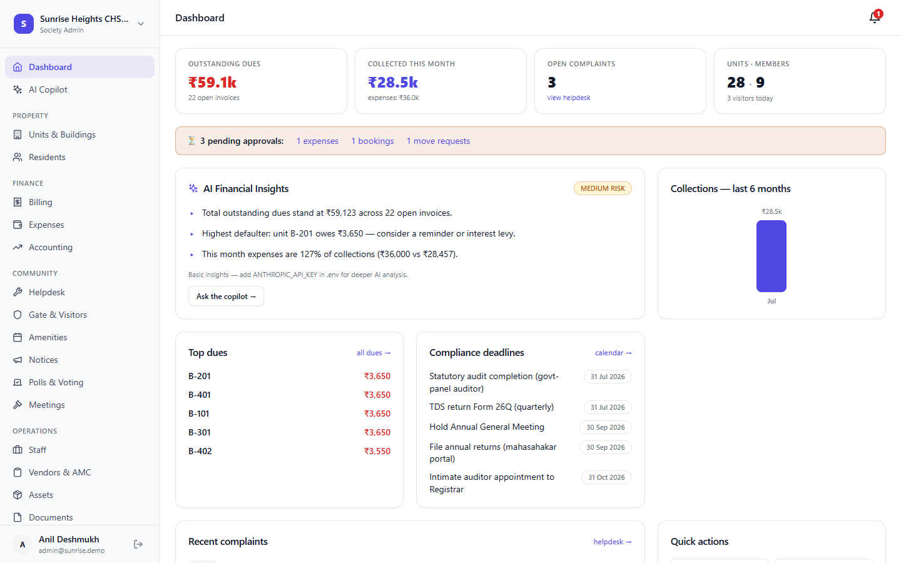Click the Units & Buildings icon
The image size is (901, 563).
[18, 134]
